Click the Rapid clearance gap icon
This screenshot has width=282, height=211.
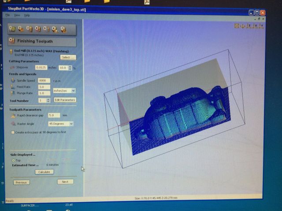(x=13, y=115)
